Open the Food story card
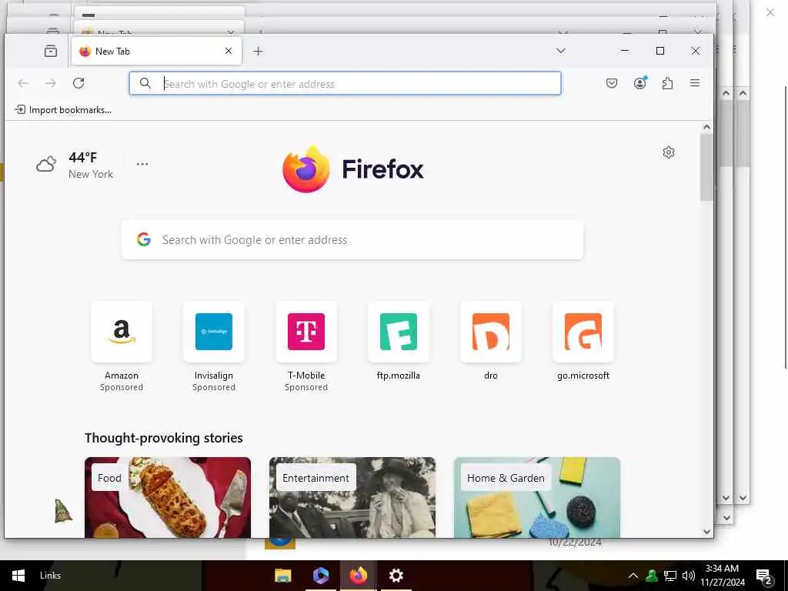 [x=168, y=498]
